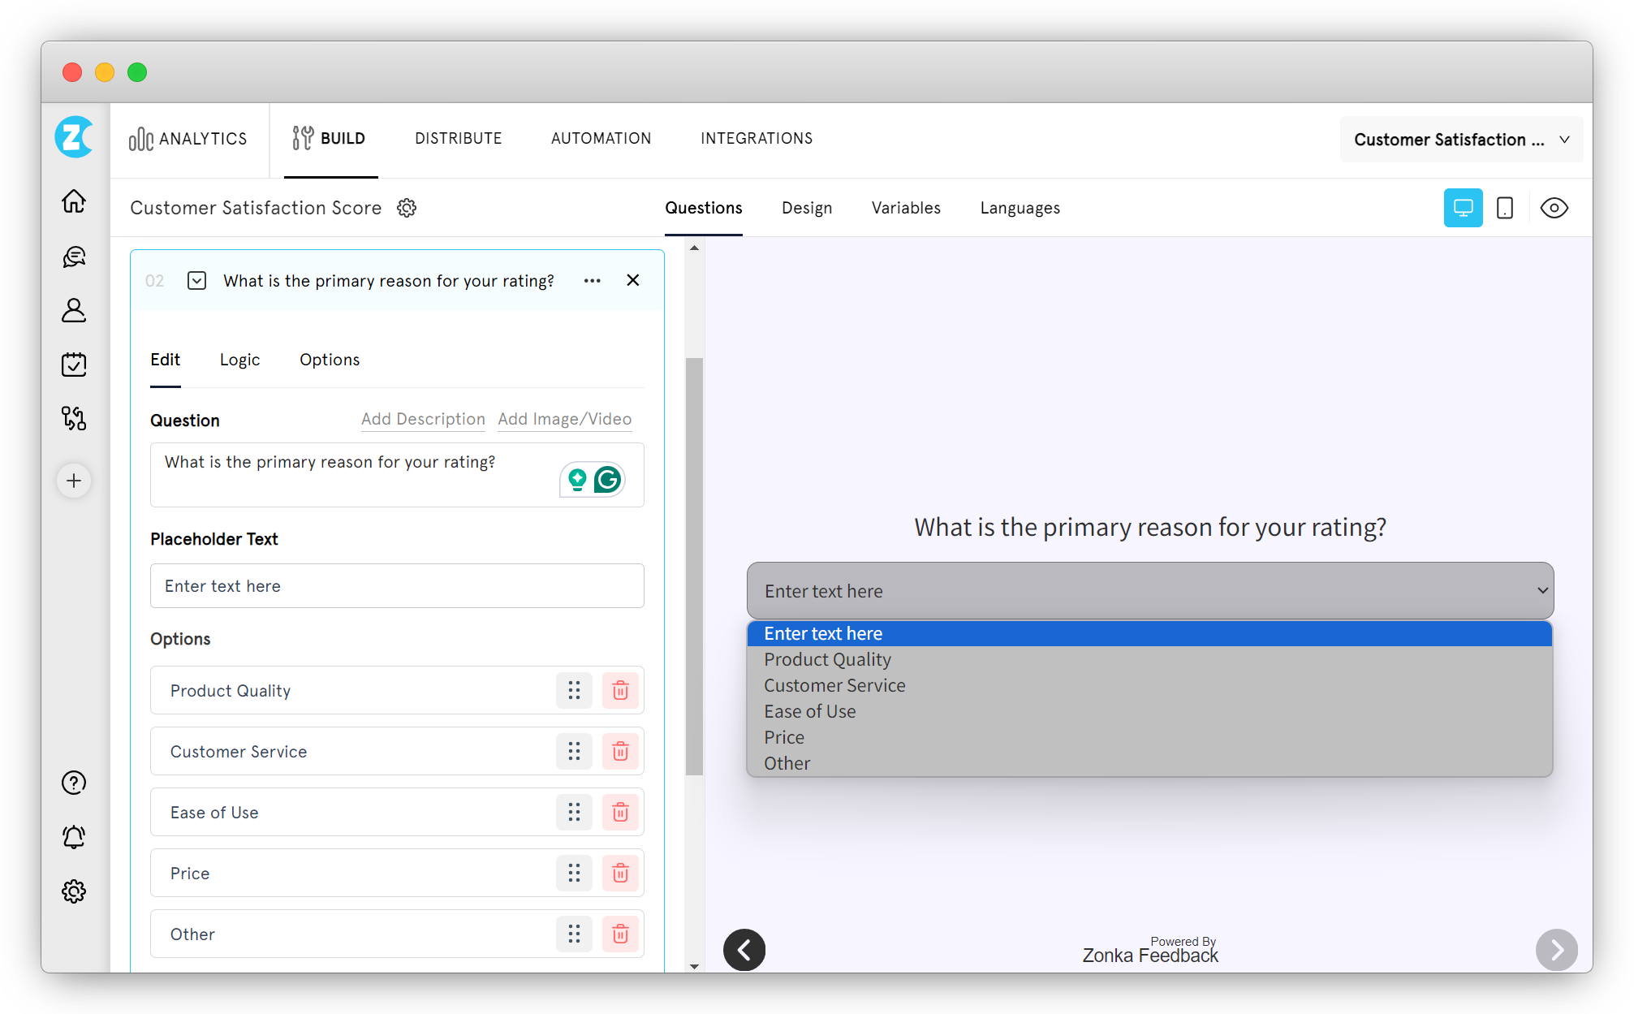The height and width of the screenshot is (1014, 1634).
Task: Click the Variables menu item
Action: pyautogui.click(x=905, y=208)
